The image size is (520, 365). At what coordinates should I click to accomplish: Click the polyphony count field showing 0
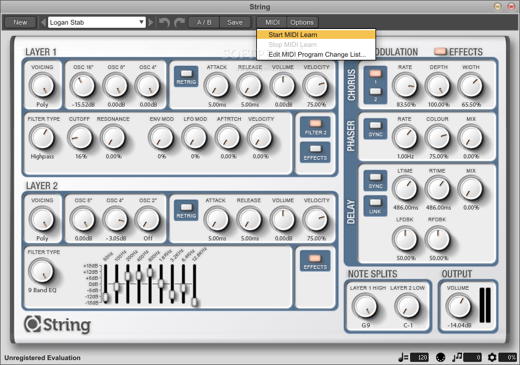(472, 358)
